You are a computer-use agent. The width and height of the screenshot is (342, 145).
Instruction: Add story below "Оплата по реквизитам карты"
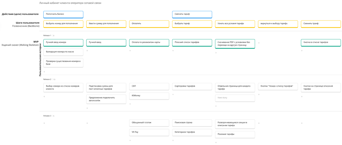tap(130, 51)
